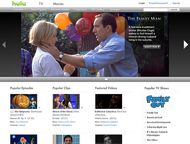Click the Forgot Password? link
This screenshot has width=190, height=144.
pyautogui.click(x=158, y=3)
